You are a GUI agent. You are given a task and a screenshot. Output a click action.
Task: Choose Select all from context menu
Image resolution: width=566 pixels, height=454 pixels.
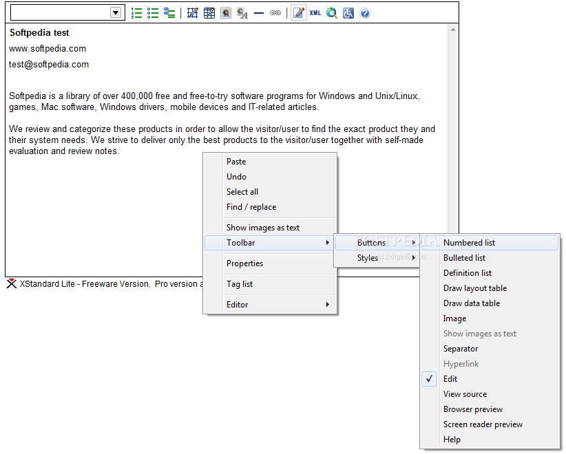coord(270,192)
